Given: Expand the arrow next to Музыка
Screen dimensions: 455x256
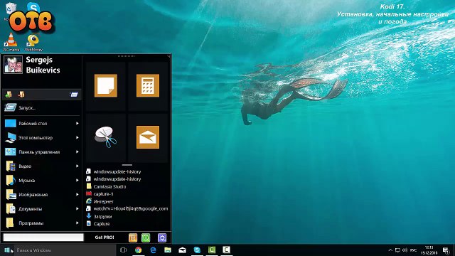Looking at the screenshot, I should pos(77,180).
